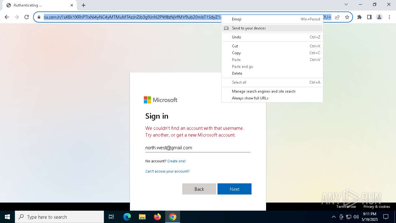Click the volume speaker tray icon

point(356,217)
